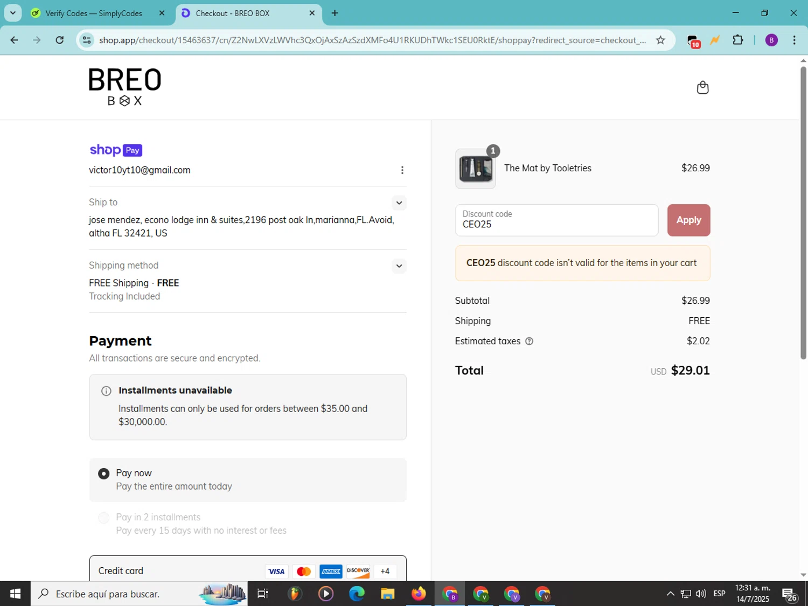Open the tab search dropdown arrow

pos(13,13)
